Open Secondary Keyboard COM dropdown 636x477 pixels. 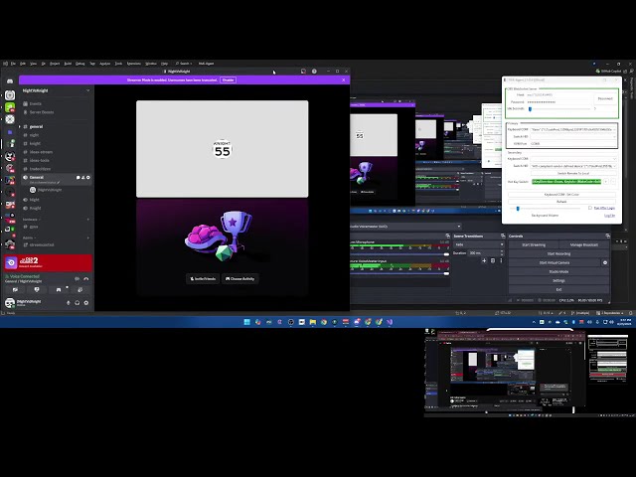[x=573, y=159]
